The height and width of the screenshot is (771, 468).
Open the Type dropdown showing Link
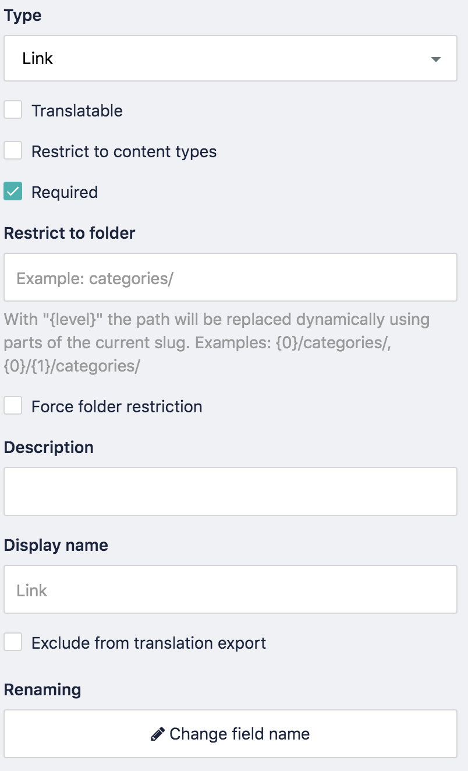231,58
